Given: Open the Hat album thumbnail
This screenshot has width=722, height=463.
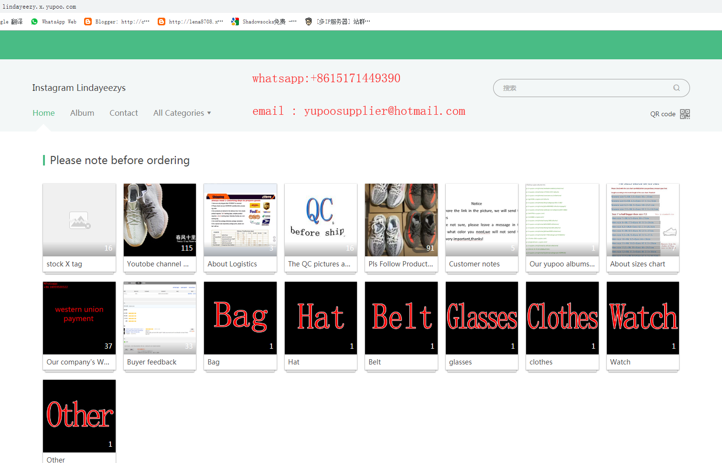Looking at the screenshot, I should pyautogui.click(x=321, y=318).
